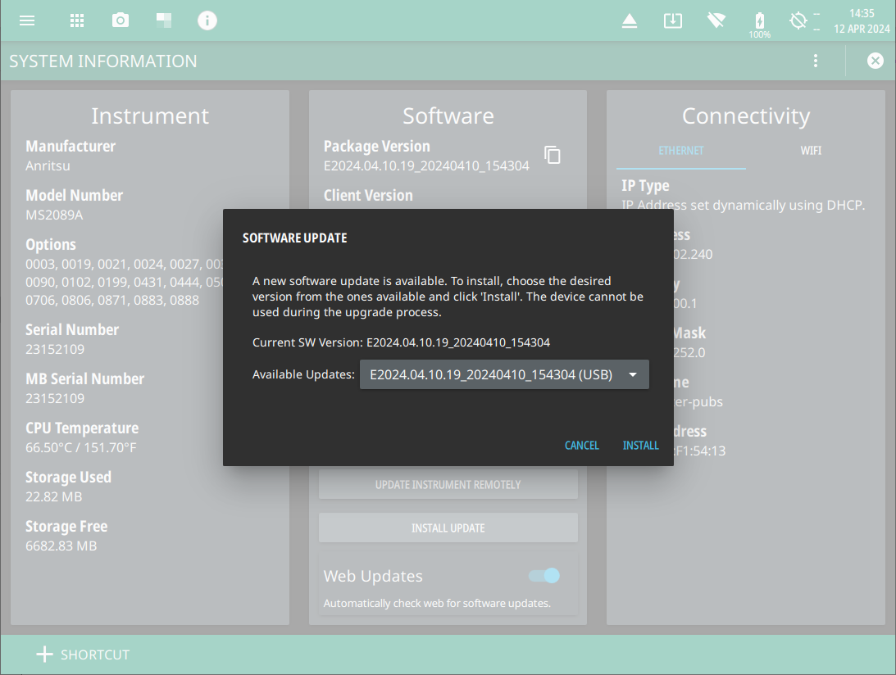Viewport: 896px width, 675px height.
Task: Click the battery status icon
Action: (759, 22)
